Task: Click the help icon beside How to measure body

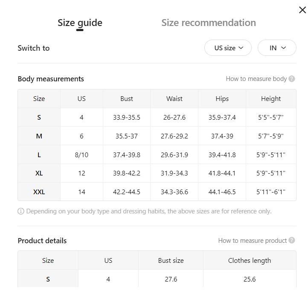Action: 292,79
